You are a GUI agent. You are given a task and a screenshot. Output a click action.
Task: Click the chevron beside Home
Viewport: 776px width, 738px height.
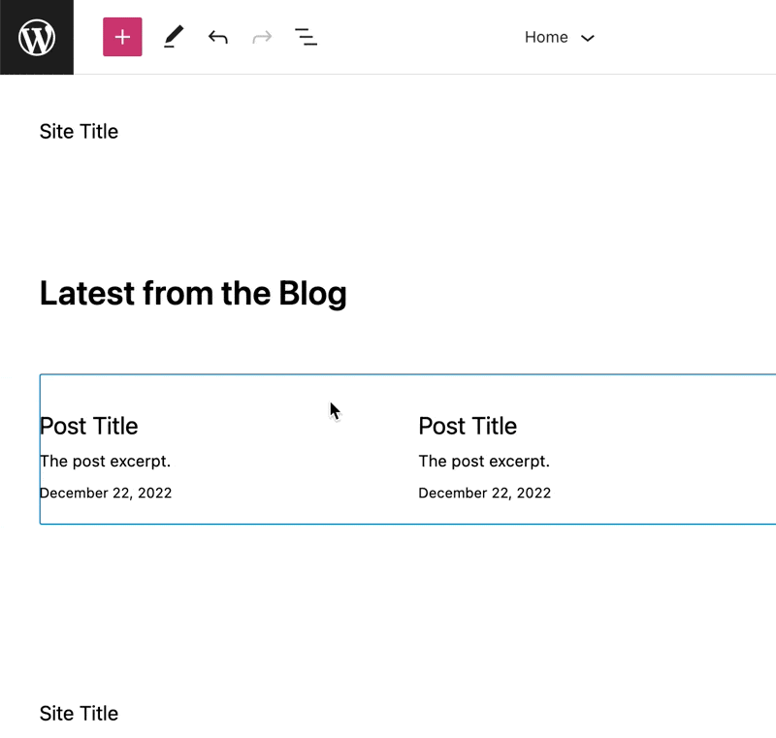point(588,38)
